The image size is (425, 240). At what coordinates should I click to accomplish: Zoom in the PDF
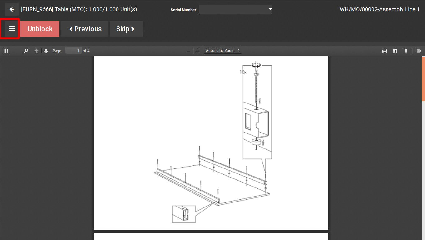pos(198,51)
